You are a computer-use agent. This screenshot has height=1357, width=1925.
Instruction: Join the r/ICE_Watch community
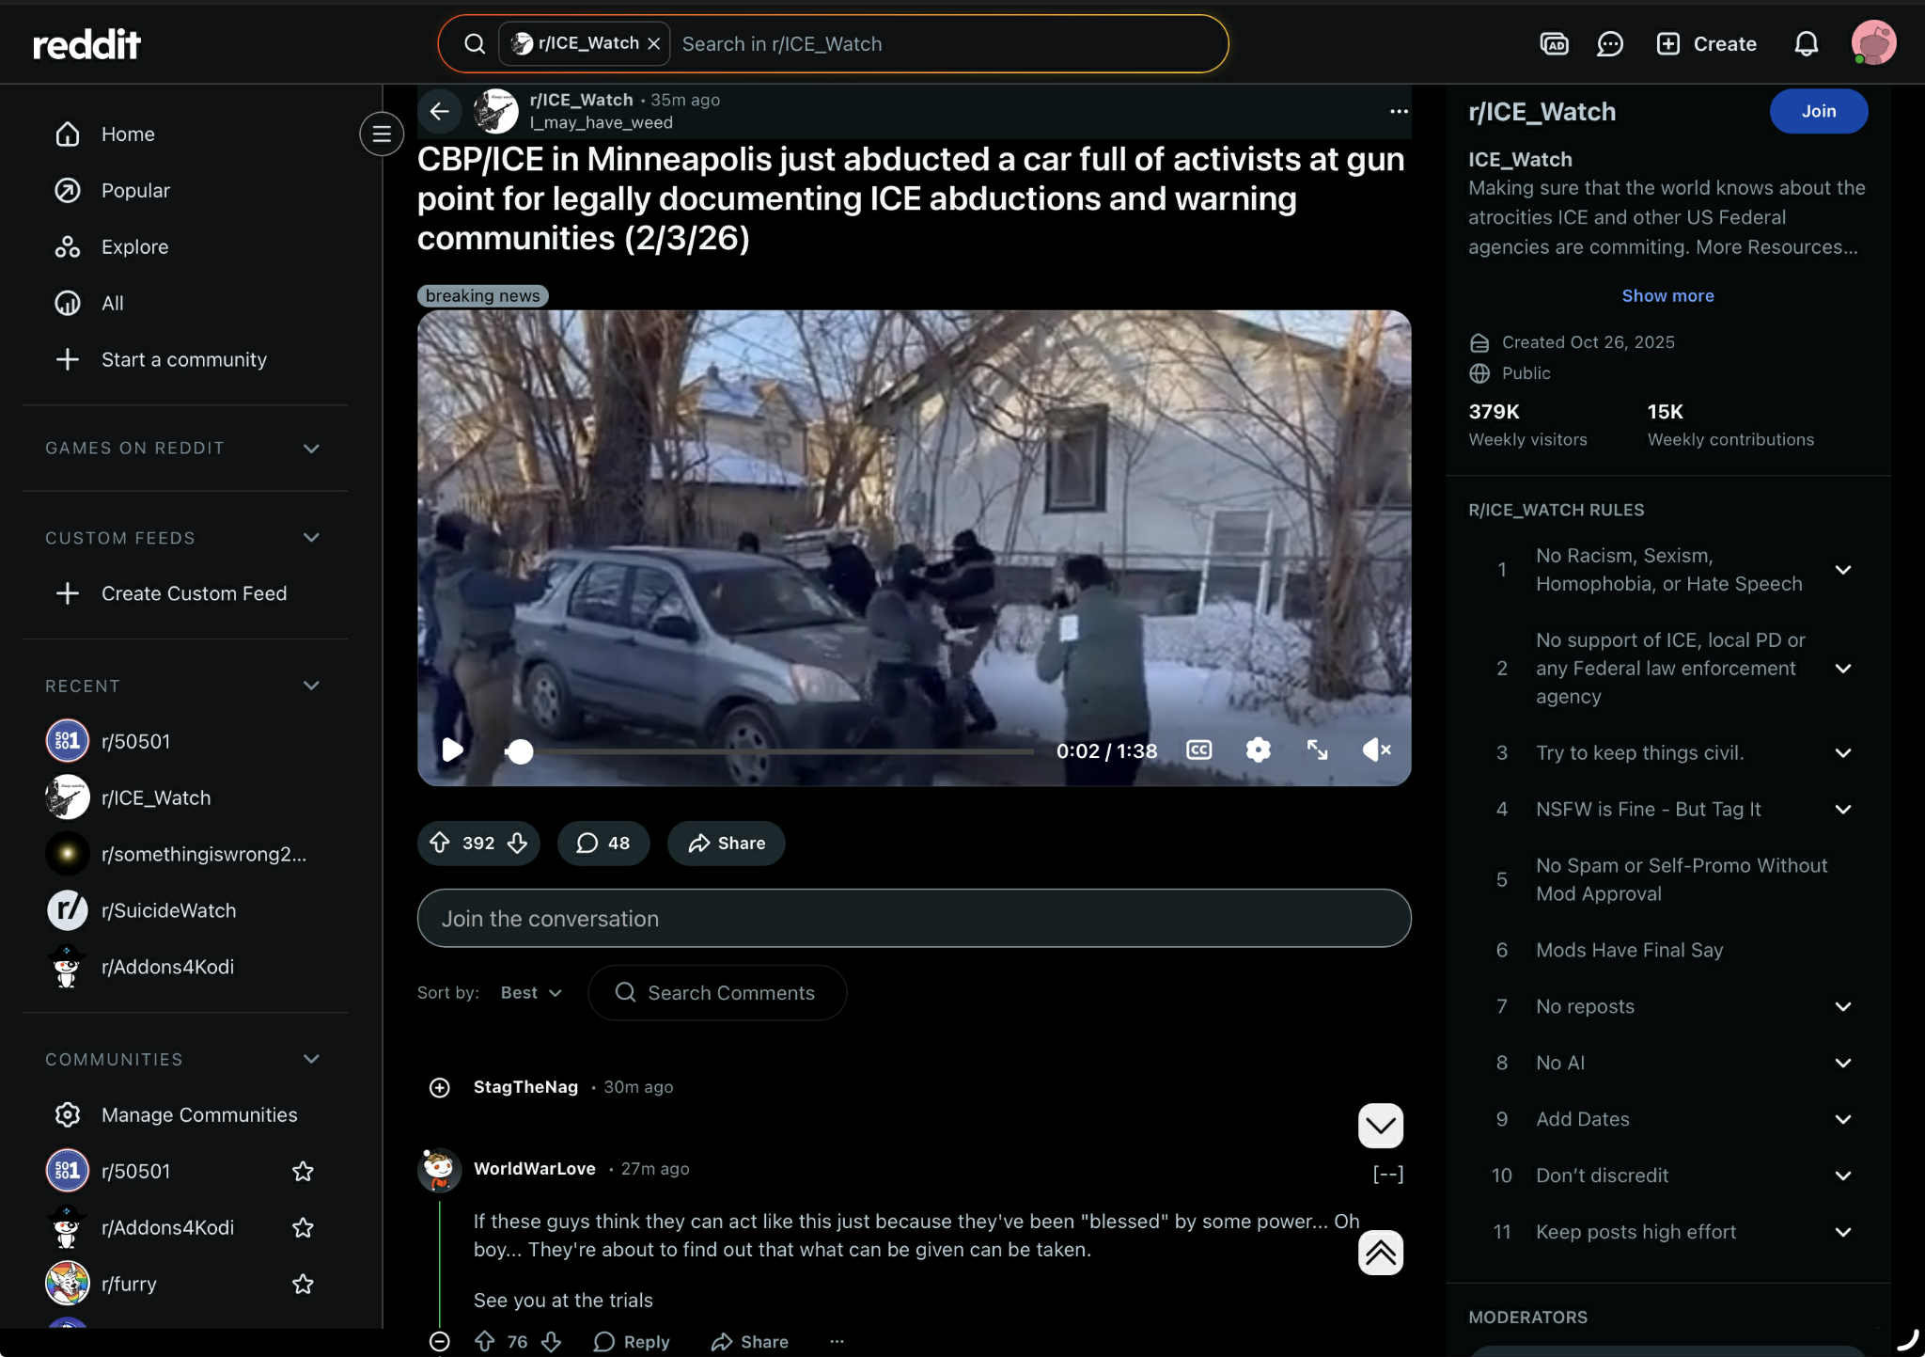point(1818,111)
